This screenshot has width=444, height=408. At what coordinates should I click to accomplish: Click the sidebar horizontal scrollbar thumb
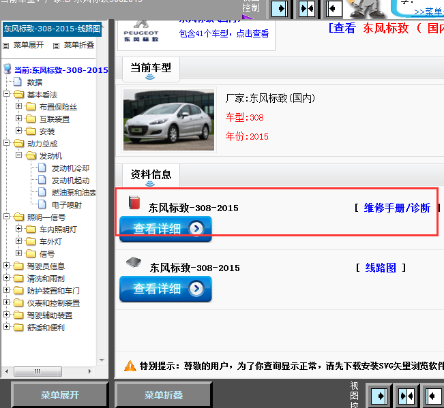pos(38,371)
